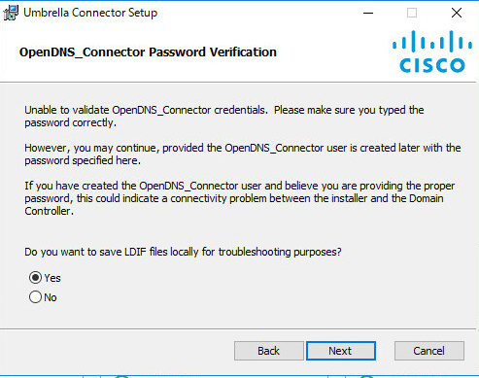
Task: Click the "Unable to validate" message paragraph
Action: [x=224, y=117]
